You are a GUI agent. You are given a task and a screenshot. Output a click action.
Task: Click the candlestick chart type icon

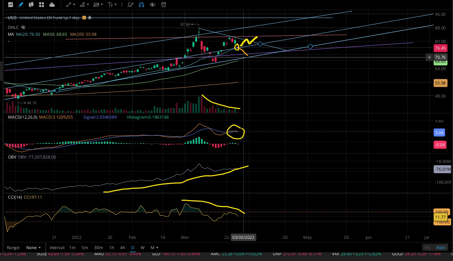click(31, 5)
